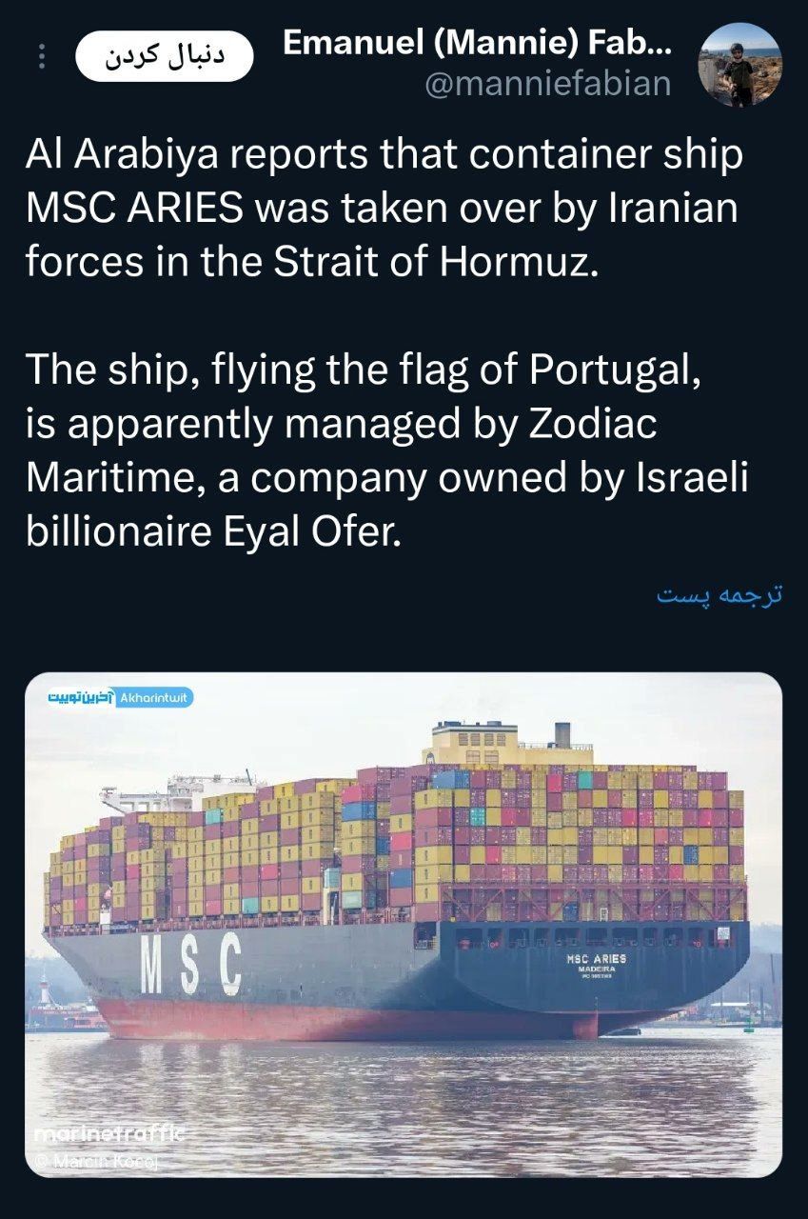Screen dimensions: 808x1219
Task: Open Emanuel (Mannie) Fabian's profile avatar
Action: pyautogui.click(x=739, y=64)
